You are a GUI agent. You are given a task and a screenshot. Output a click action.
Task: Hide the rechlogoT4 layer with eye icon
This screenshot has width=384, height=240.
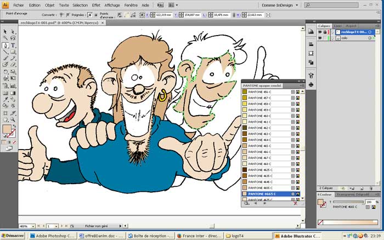320,32
